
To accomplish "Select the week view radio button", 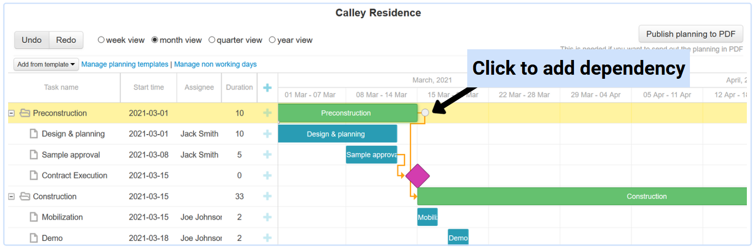I will 101,40.
